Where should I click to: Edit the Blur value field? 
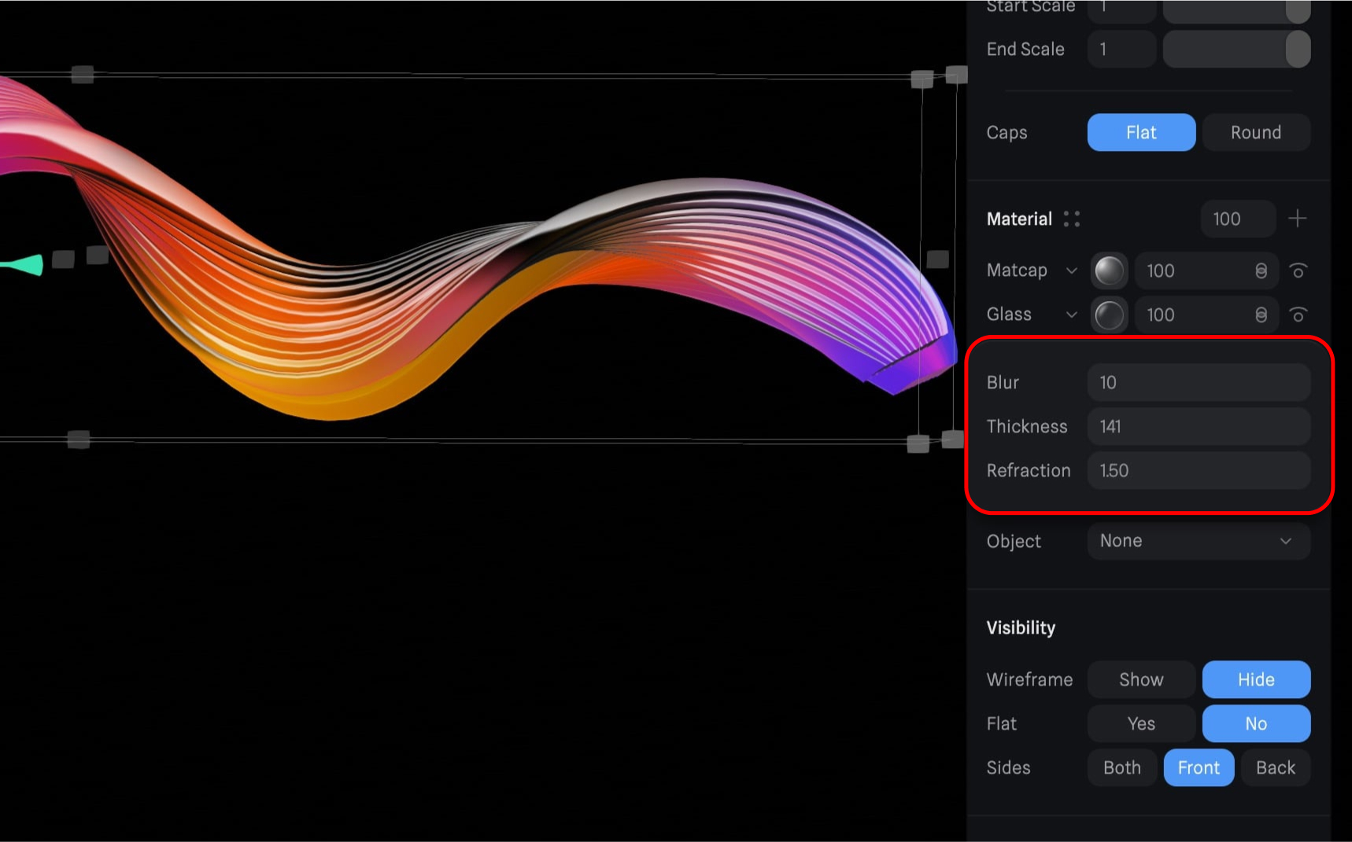click(1197, 383)
